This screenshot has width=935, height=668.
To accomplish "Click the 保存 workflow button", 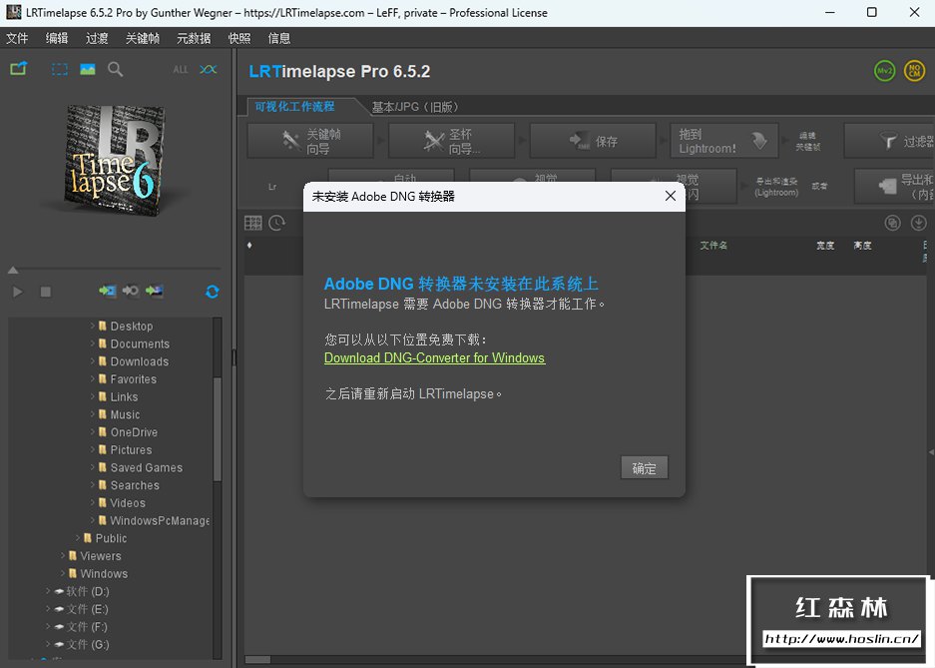I will click(594, 142).
